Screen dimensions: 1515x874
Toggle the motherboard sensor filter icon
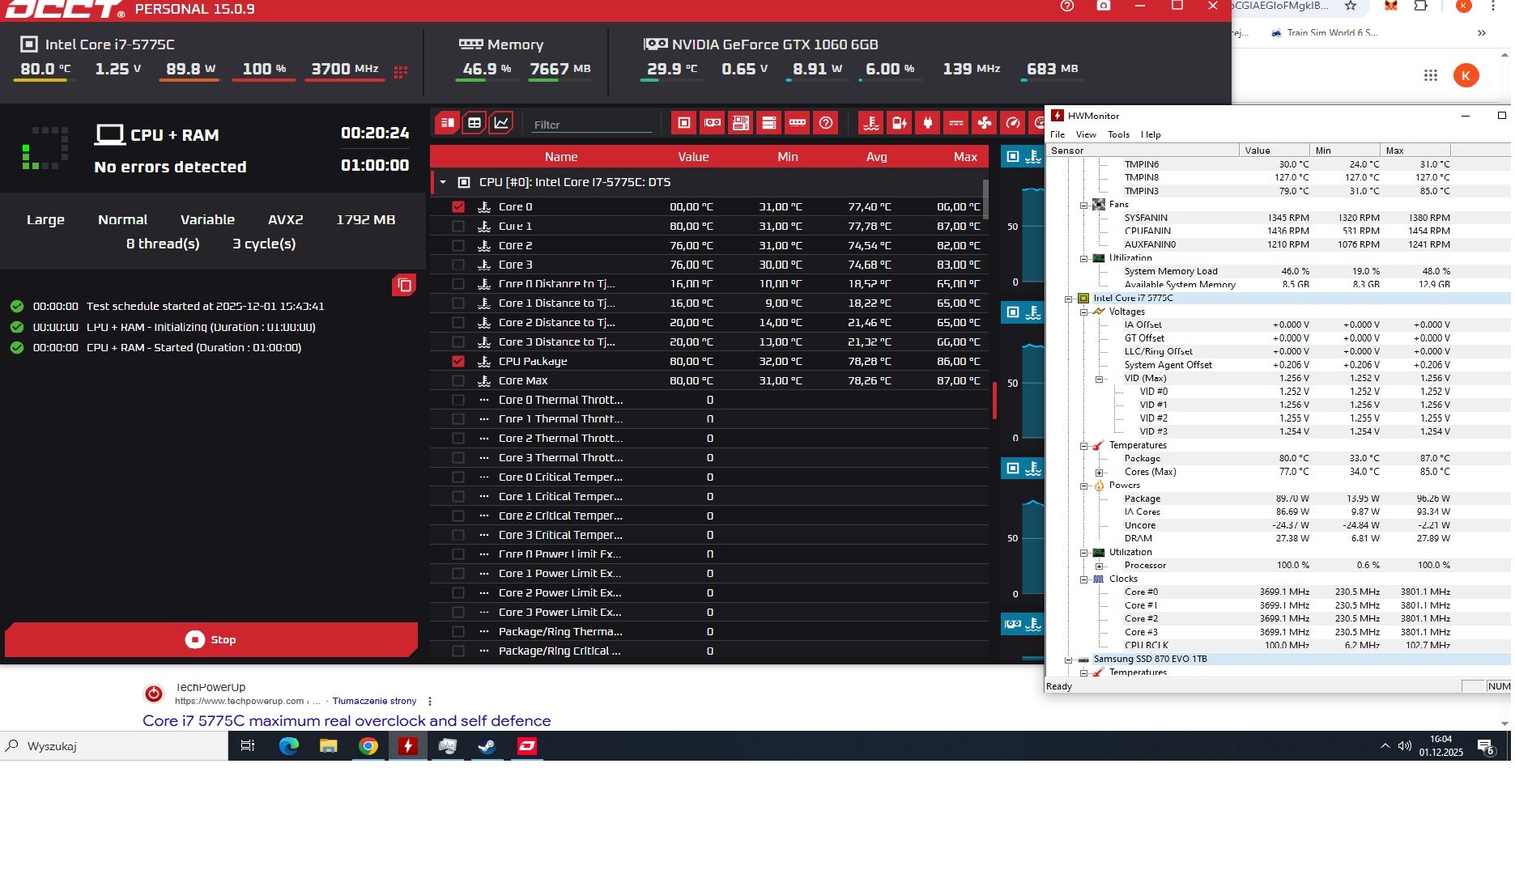741,123
